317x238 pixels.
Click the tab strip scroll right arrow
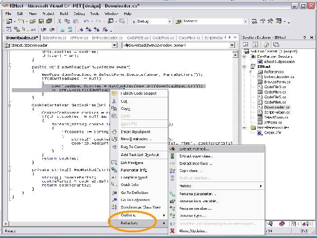click(x=230, y=37)
